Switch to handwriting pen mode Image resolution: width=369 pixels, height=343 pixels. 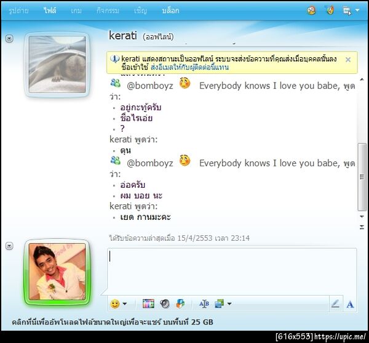335,304
